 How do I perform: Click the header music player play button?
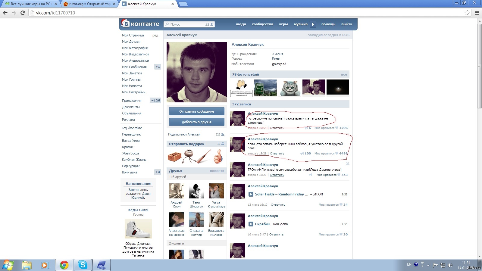(x=313, y=24)
